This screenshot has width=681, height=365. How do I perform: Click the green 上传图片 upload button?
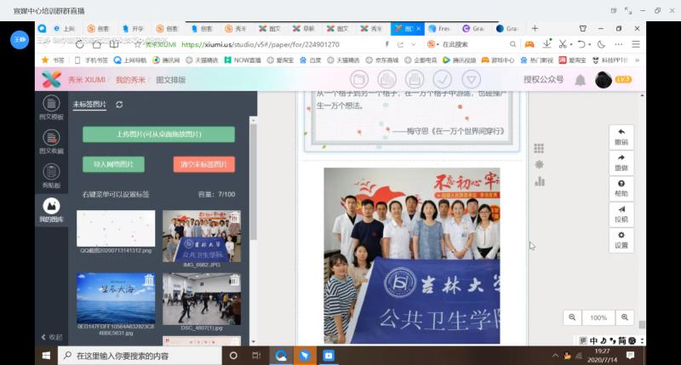(158, 134)
